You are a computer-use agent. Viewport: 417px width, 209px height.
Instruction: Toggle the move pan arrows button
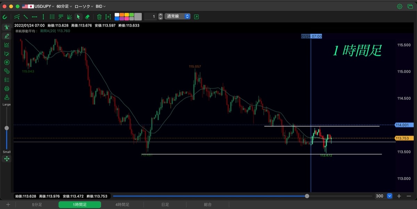coord(7,159)
